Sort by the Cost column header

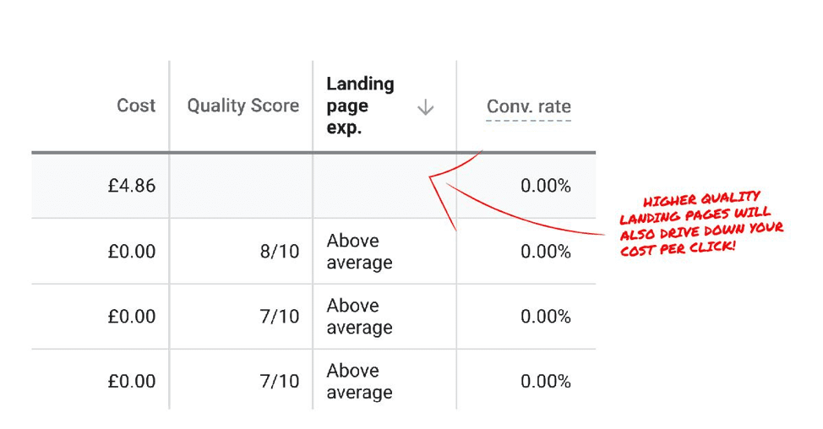136,106
